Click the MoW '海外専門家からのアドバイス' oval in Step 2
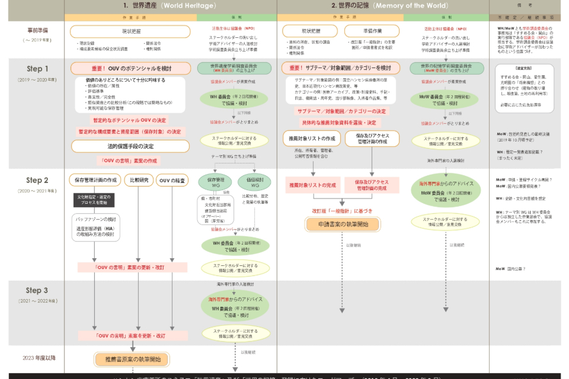Screen dimensions: 569x379 pos(446,191)
